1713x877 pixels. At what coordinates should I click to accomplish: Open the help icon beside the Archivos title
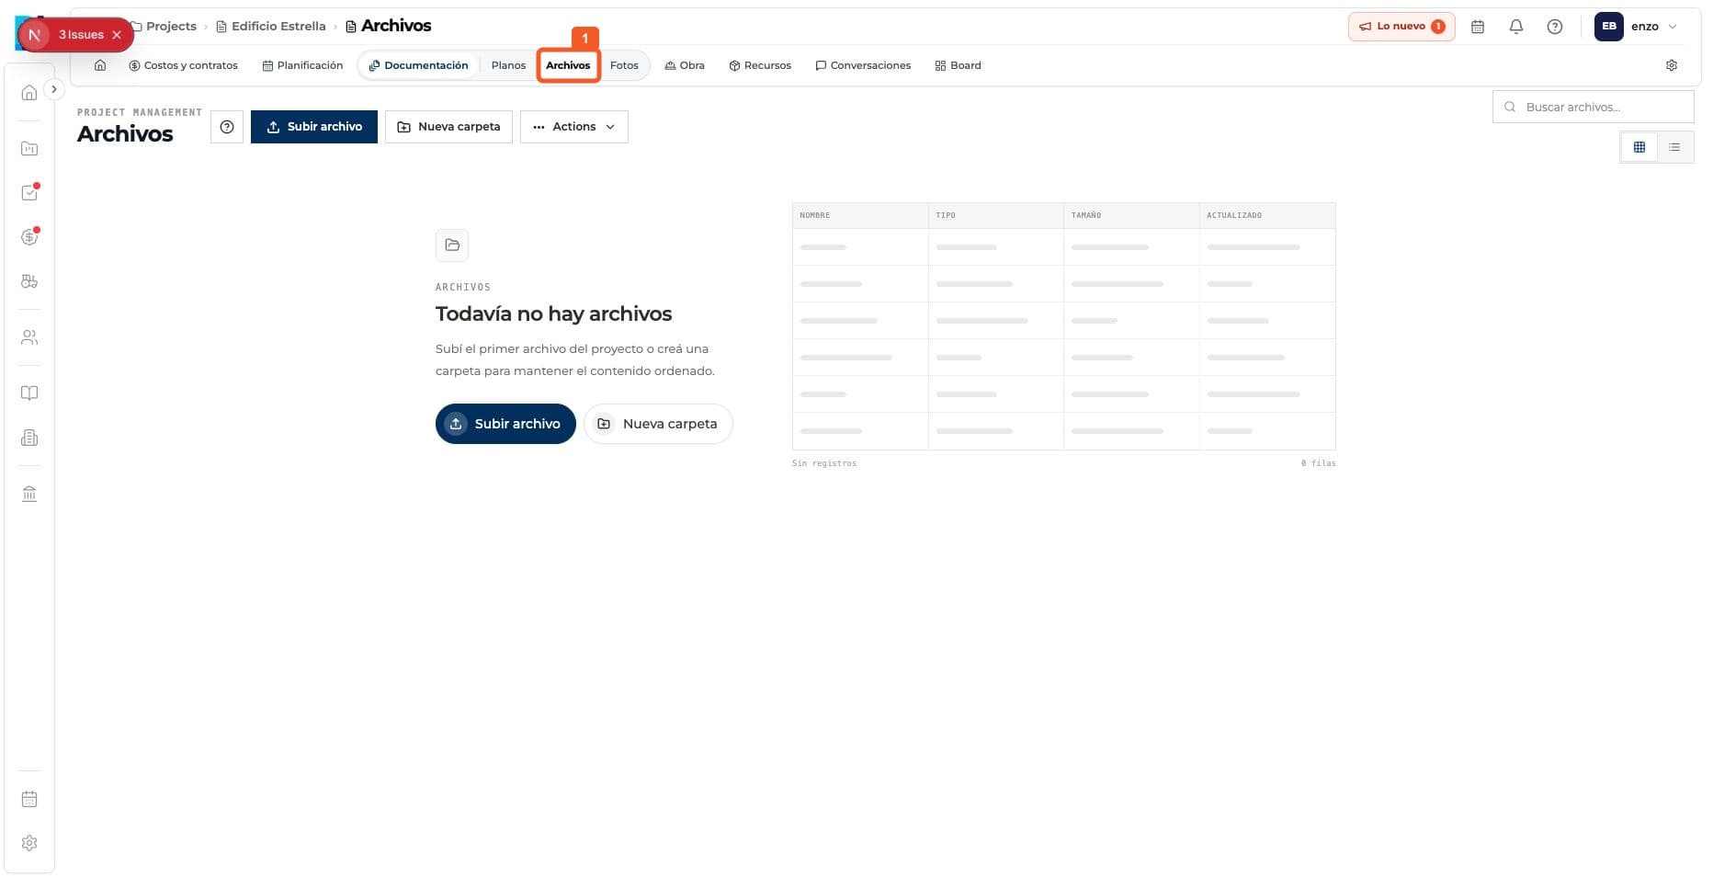[x=227, y=127]
